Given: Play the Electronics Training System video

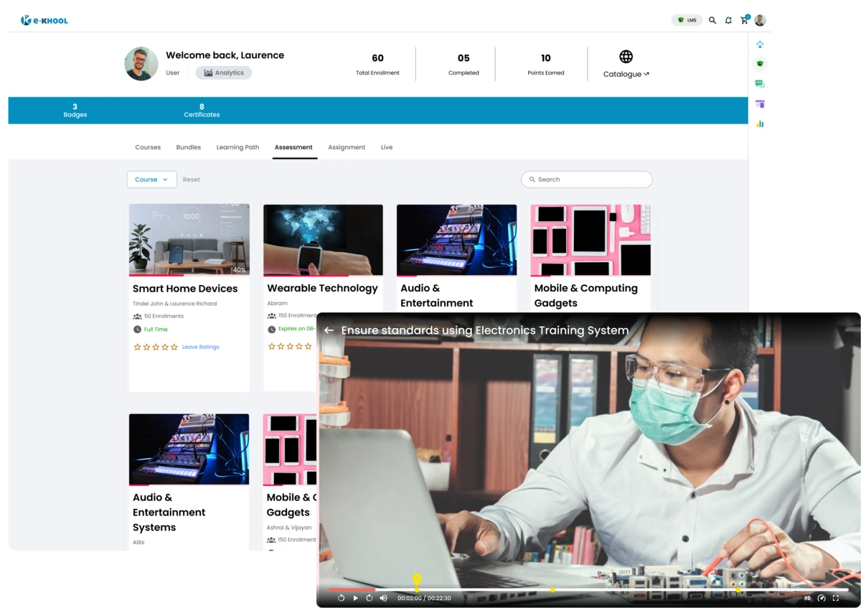Looking at the screenshot, I should coord(355,598).
